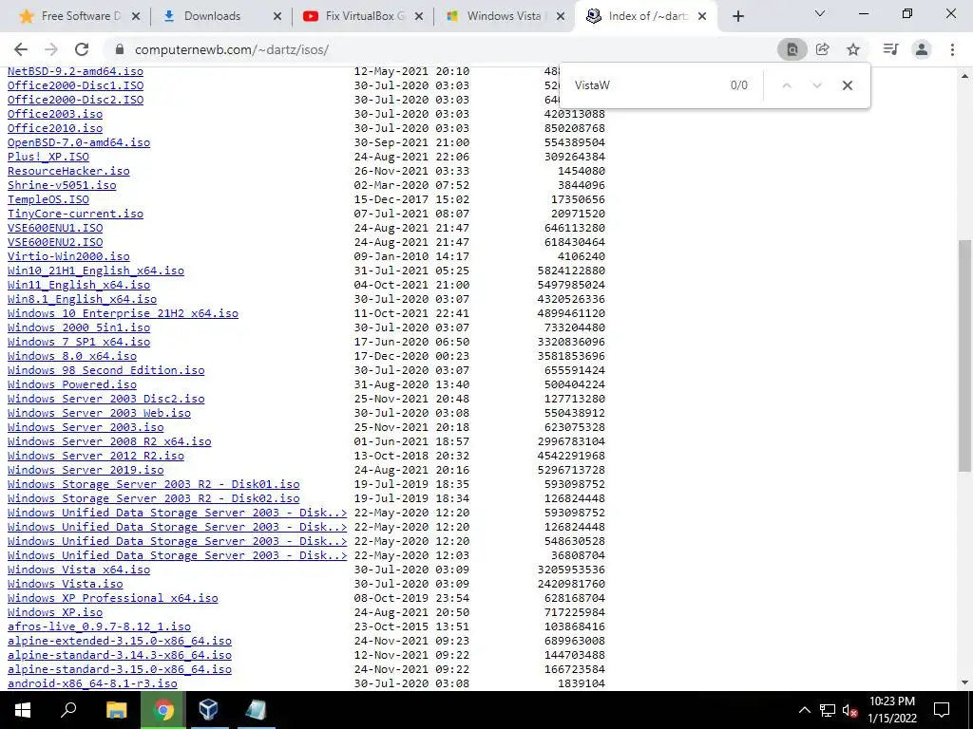
Task: Download Windows_Vista.iso
Action: point(66,584)
